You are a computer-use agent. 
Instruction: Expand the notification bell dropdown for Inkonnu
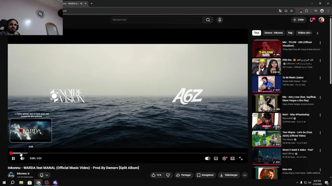[x=44, y=175]
